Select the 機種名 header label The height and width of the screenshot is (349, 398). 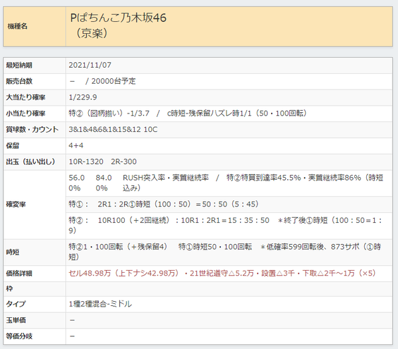click(17, 26)
